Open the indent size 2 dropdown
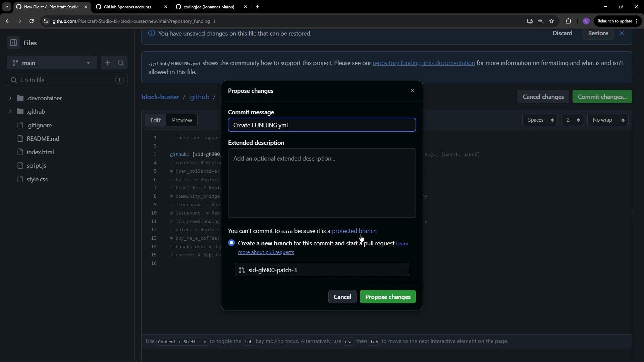The image size is (644, 362). [x=573, y=120]
